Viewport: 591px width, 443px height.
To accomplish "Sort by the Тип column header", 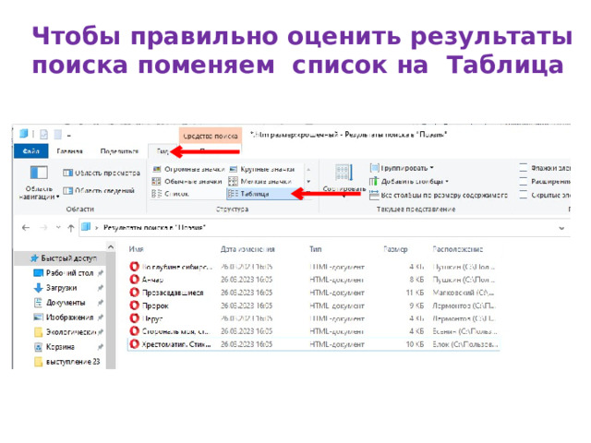I will [316, 249].
